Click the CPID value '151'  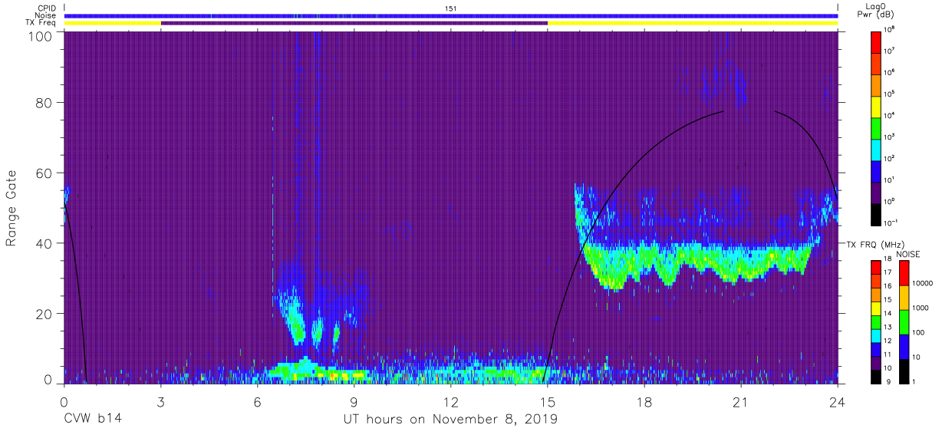[451, 8]
